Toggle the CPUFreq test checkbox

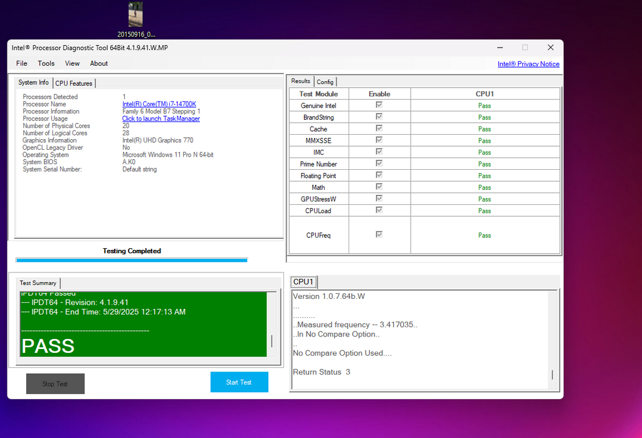379,234
